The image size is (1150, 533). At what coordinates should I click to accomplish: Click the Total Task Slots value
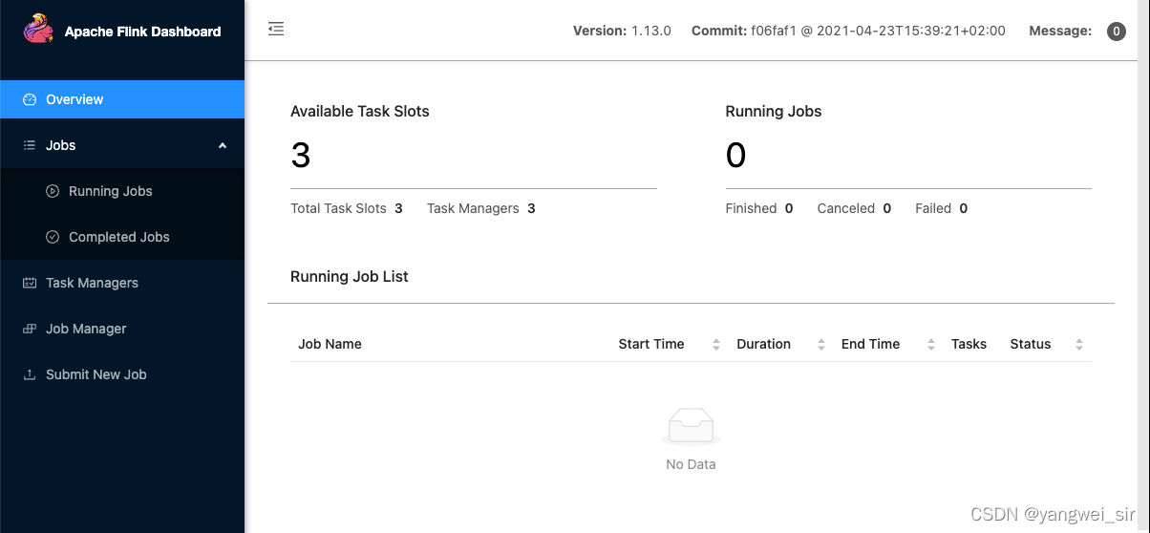398,208
